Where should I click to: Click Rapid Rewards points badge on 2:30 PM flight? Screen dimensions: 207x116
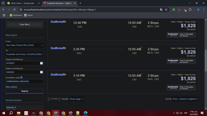tap(181, 62)
